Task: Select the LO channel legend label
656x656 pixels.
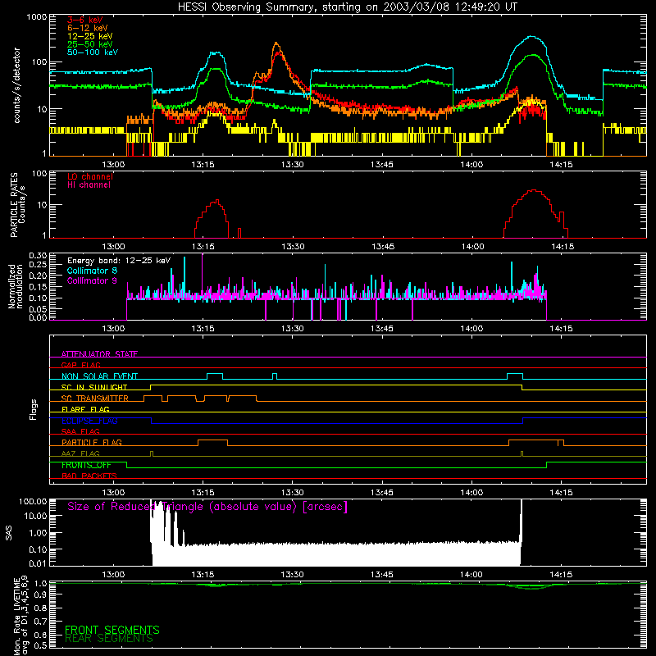Action: [x=90, y=176]
